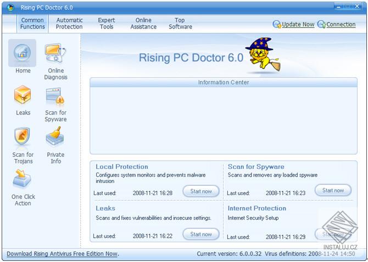Image resolution: width=368 pixels, height=262 pixels.
Task: Open Download Rising Antivirus Free Edition link
Action: click(x=63, y=254)
